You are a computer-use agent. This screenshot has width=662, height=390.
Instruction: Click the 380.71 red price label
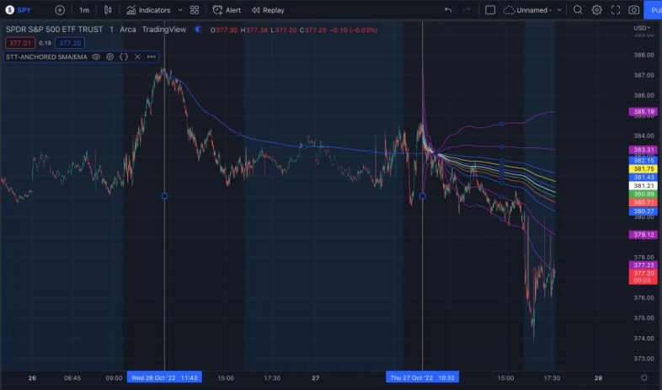pyautogui.click(x=643, y=203)
